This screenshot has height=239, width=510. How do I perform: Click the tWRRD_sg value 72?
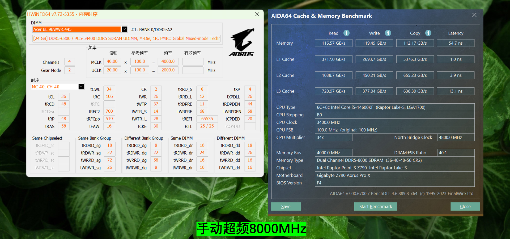pyautogui.click(x=110, y=160)
